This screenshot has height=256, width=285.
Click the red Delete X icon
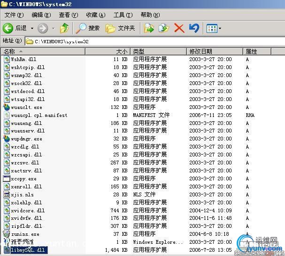click(x=179, y=28)
